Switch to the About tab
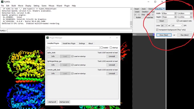194x109 pixels. click(x=90, y=44)
